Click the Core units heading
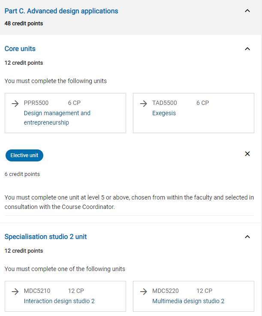Screen dimensions: 262x316 20,49
